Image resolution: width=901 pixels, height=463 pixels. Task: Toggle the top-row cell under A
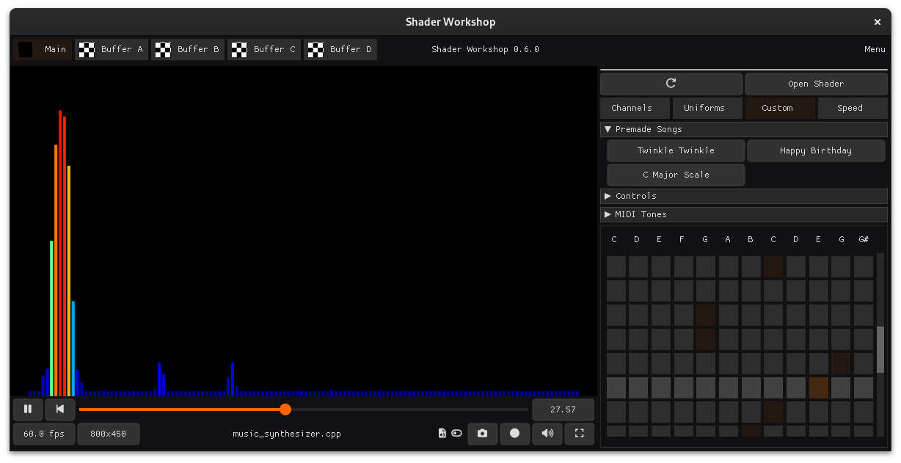tap(729, 266)
